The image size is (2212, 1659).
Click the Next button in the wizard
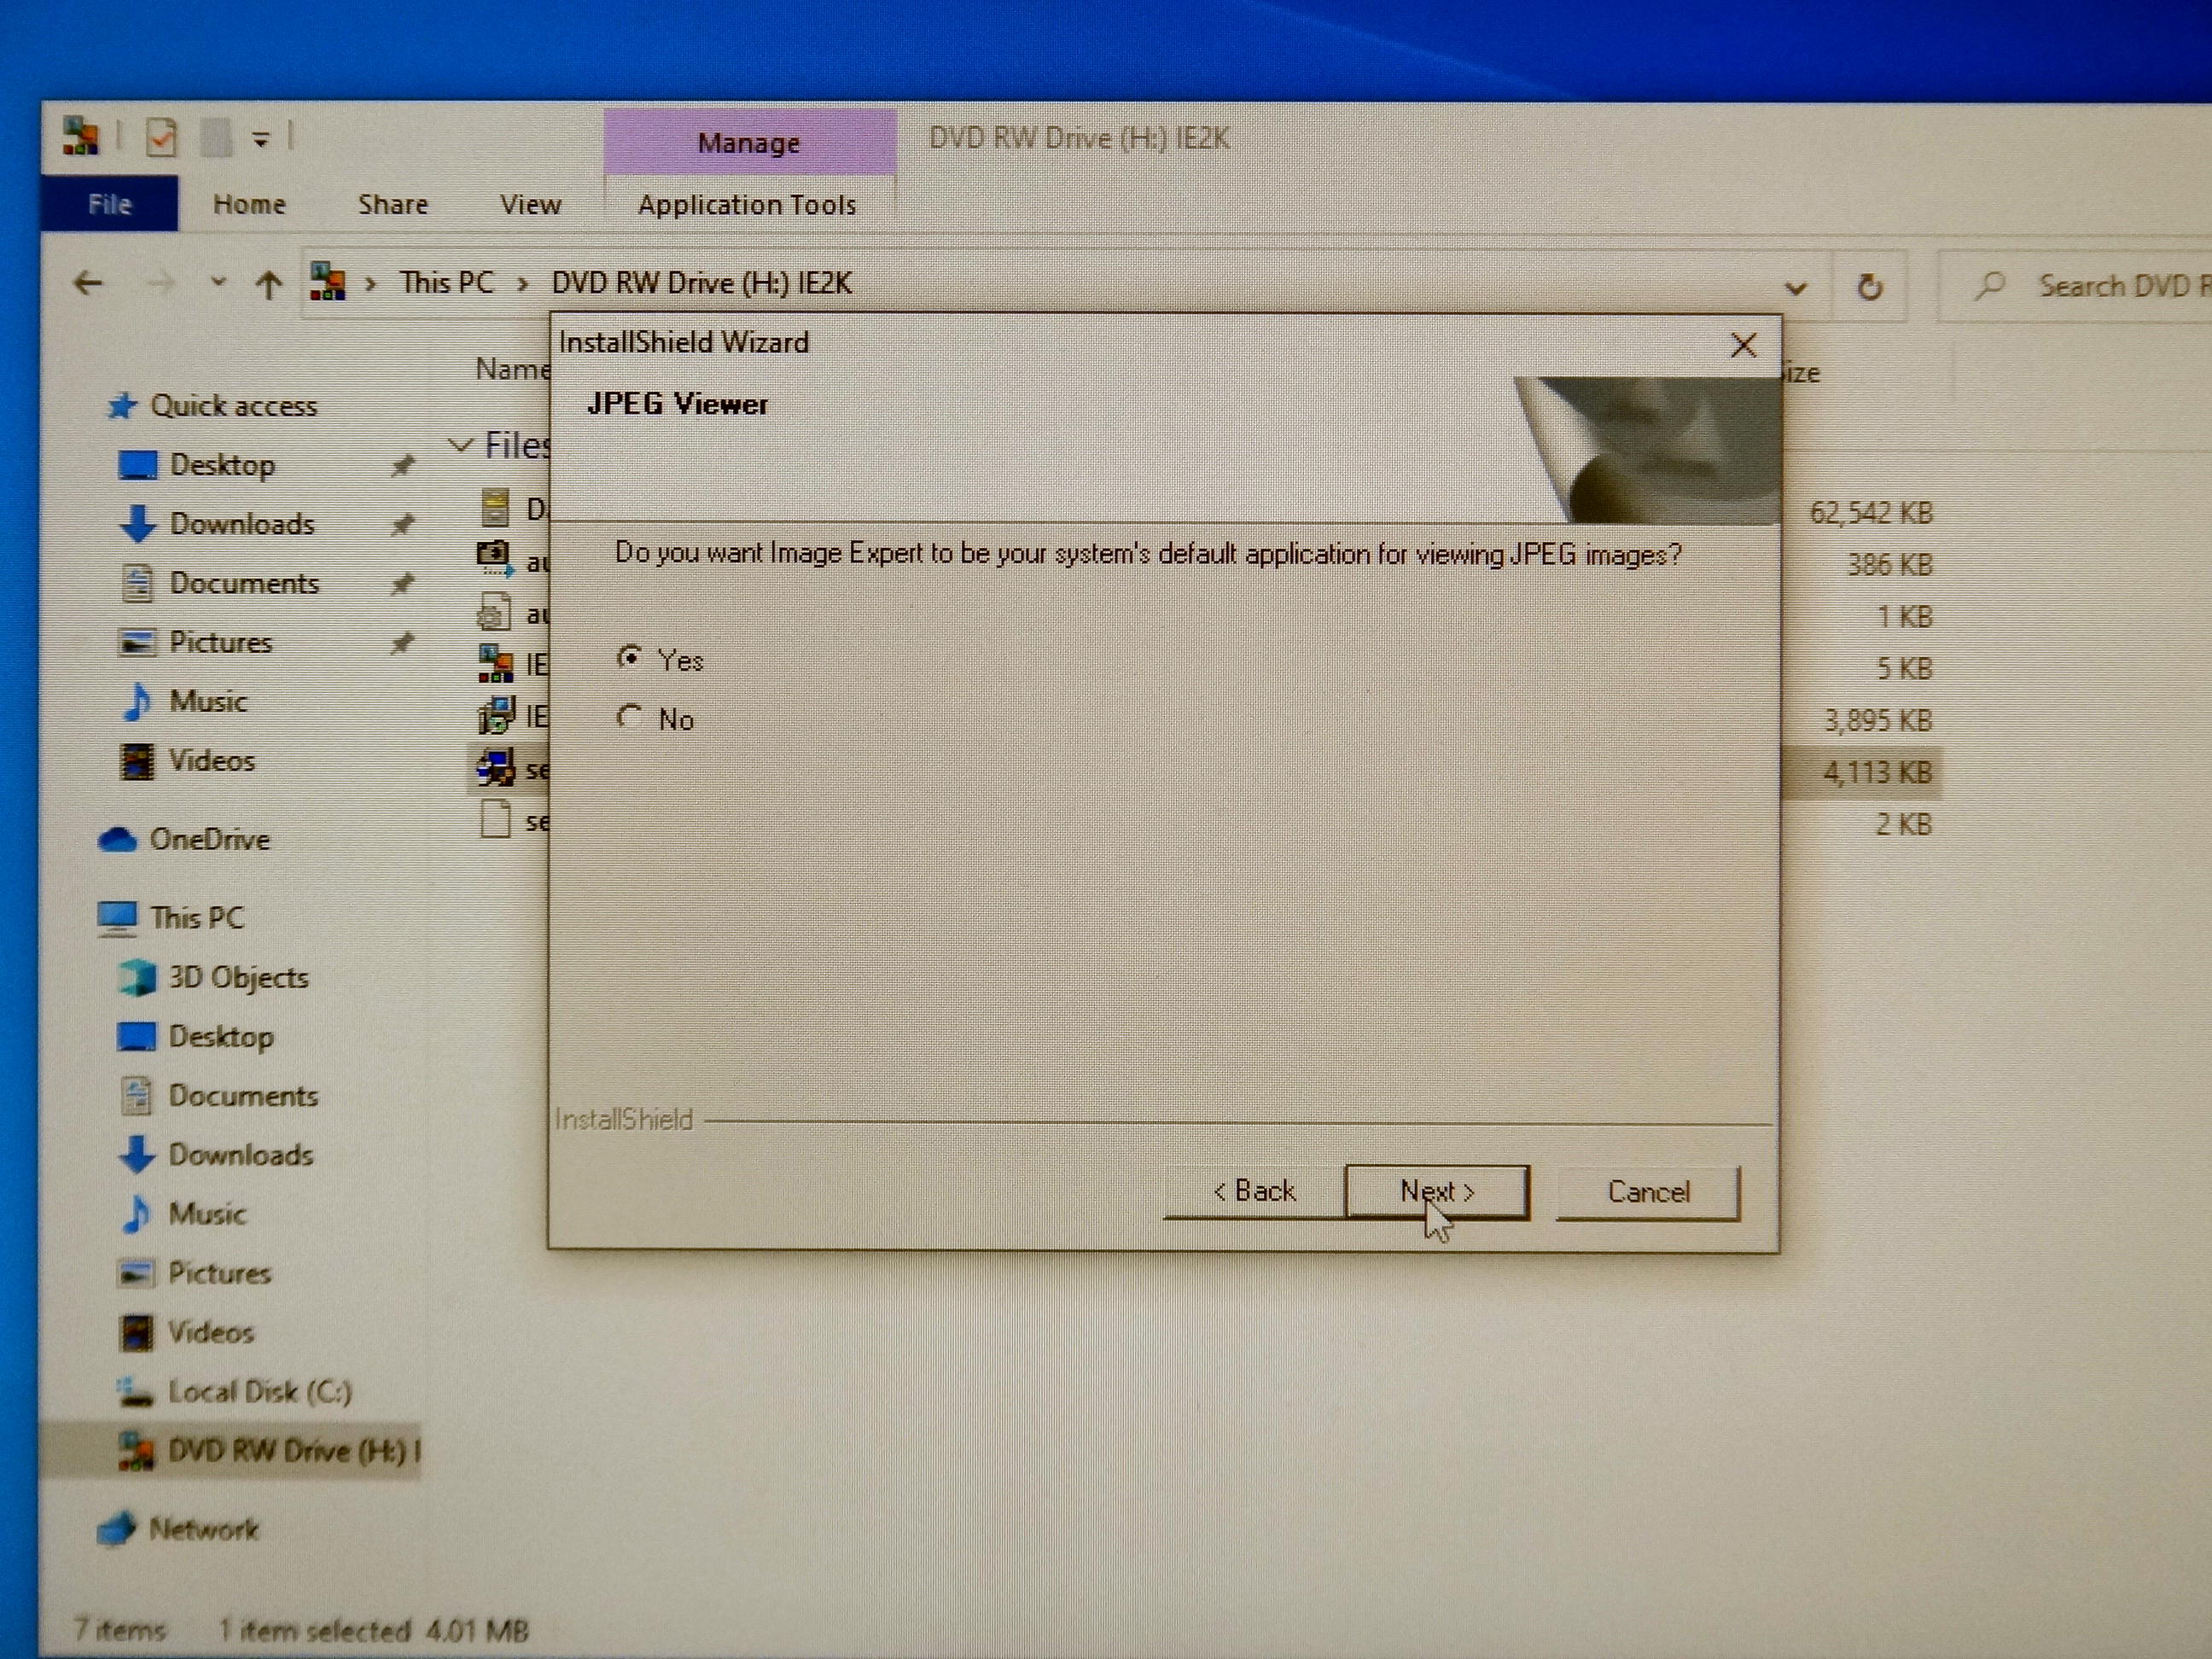[1436, 1191]
